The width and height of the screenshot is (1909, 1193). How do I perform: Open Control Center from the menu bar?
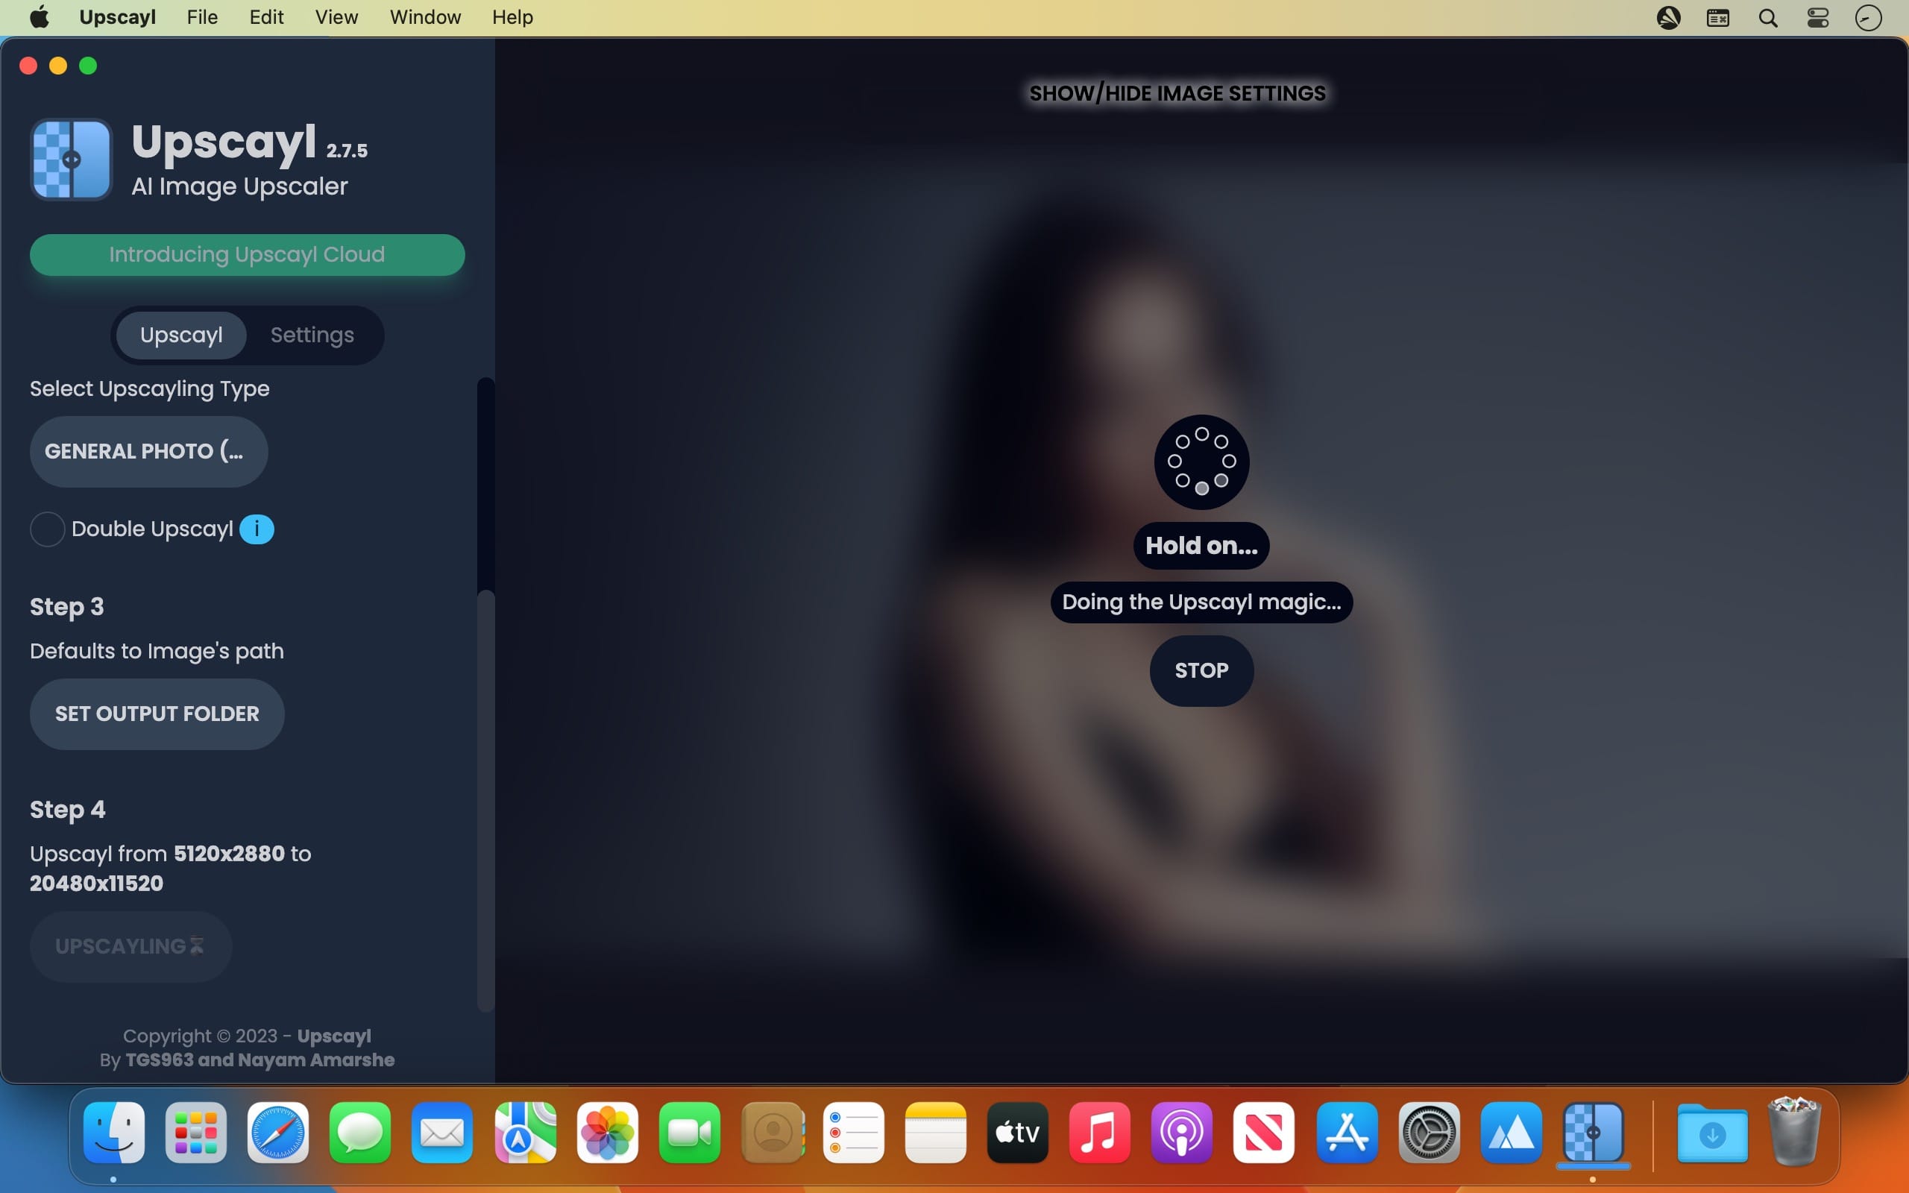tap(1818, 17)
